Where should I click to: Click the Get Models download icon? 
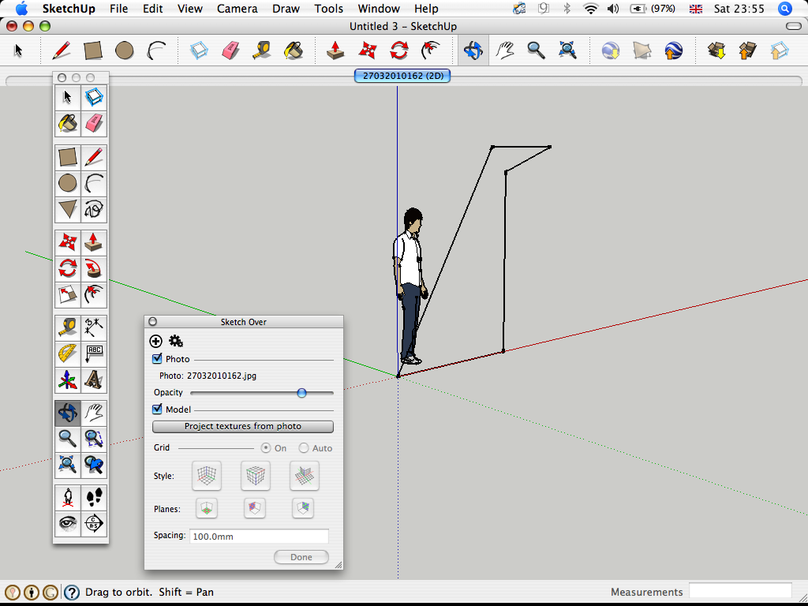pyautogui.click(x=716, y=50)
